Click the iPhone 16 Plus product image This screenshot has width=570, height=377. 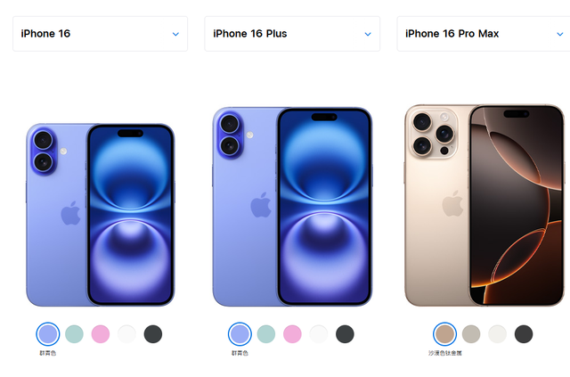[292, 207]
